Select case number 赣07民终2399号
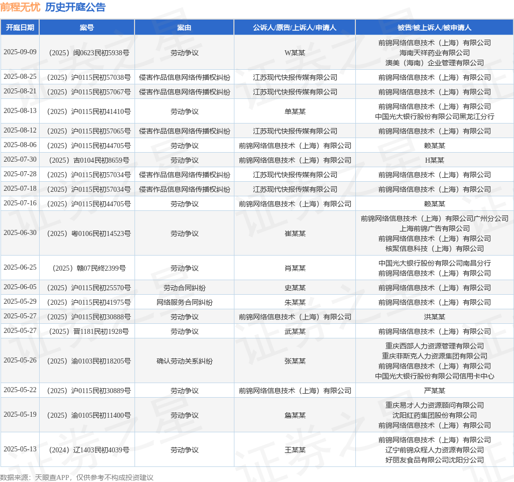 (89, 268)
